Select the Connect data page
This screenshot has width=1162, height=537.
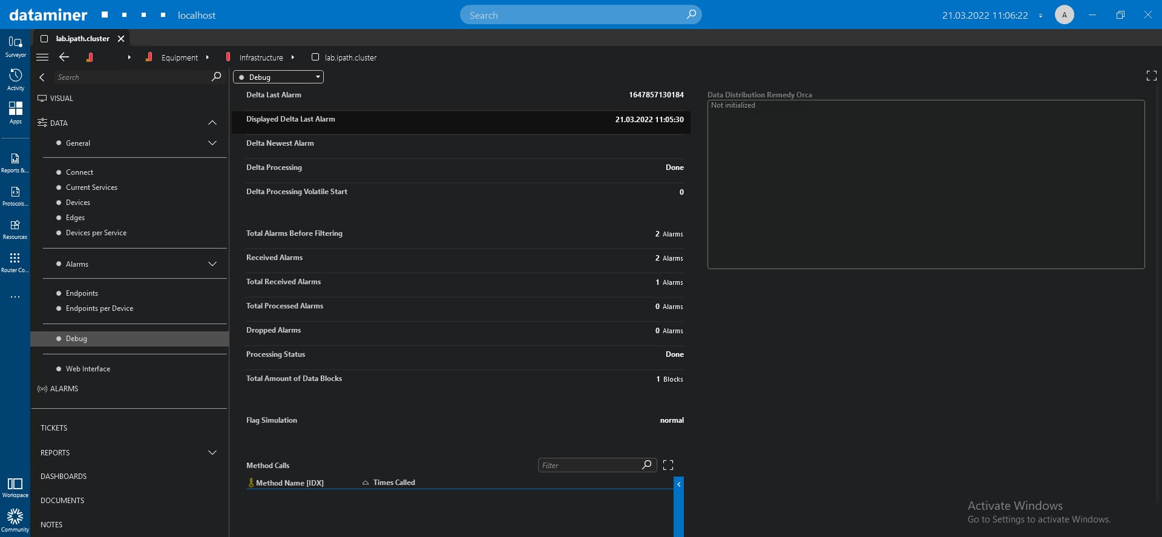click(79, 172)
